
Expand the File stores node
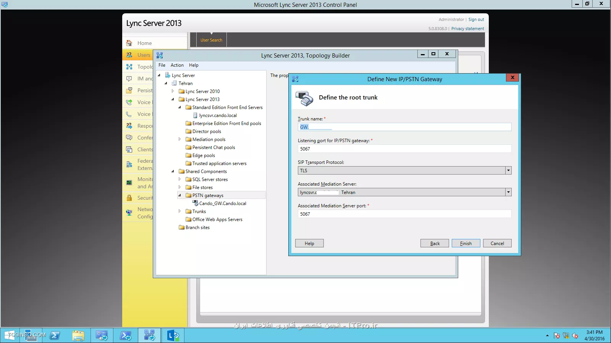[179, 187]
